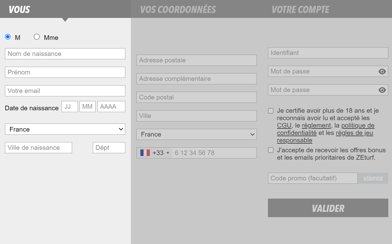Open the birth country dropdown showing France
Screen dimensions: 392x244
(x=65, y=129)
